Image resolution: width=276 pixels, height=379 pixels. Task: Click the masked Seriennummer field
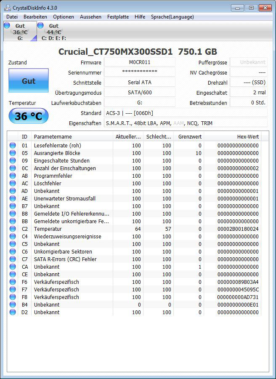[x=140, y=72]
